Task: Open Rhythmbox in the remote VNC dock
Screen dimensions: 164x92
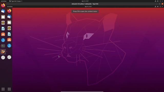Action: point(9,28)
